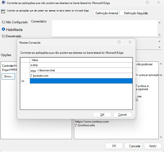Click scroll up arrow right of Mostrar Conteúdo
164x152 pixels.
pos(160,41)
